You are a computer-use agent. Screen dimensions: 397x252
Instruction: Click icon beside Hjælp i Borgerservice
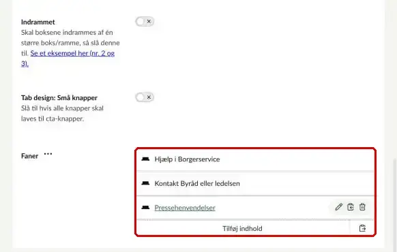(x=145, y=159)
